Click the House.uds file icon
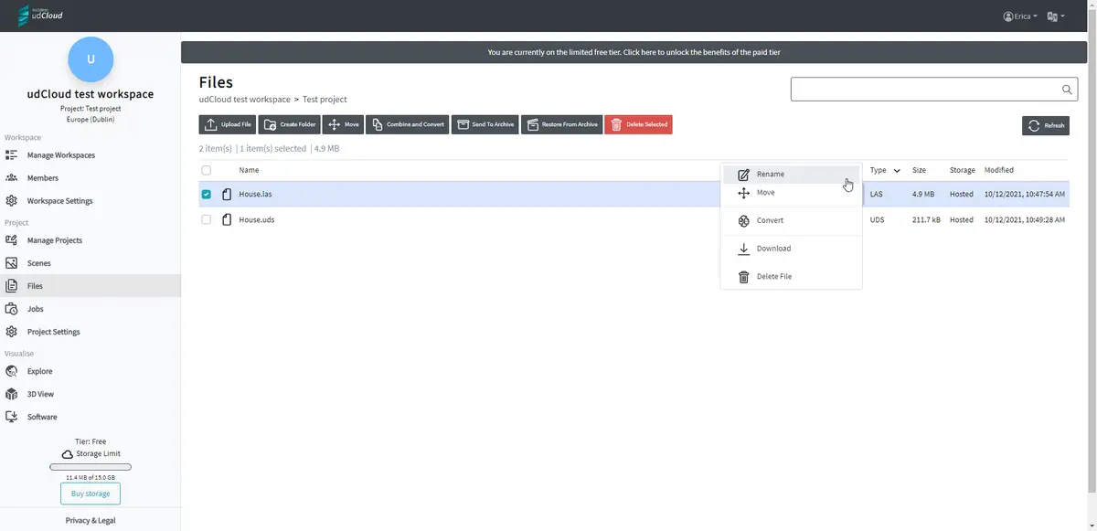Screen dimensions: 1097x531 (x=227, y=219)
